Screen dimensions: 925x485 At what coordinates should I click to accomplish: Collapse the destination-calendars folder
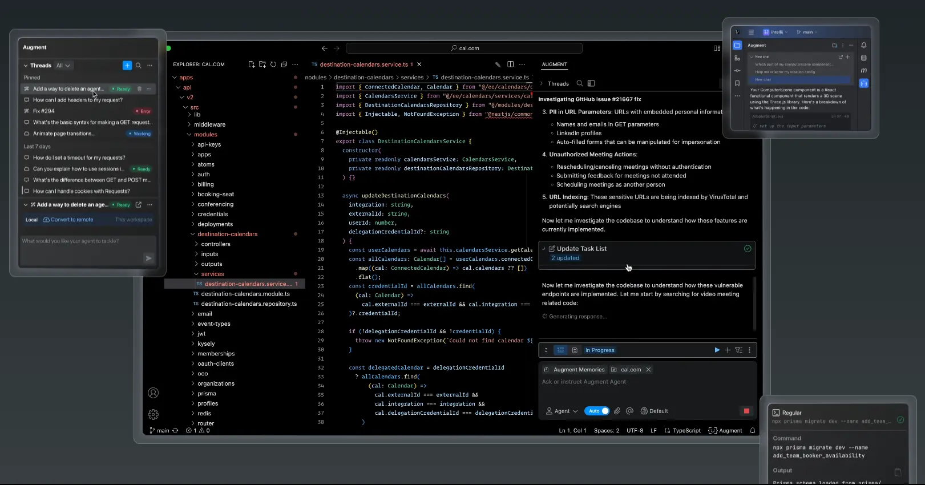point(193,235)
